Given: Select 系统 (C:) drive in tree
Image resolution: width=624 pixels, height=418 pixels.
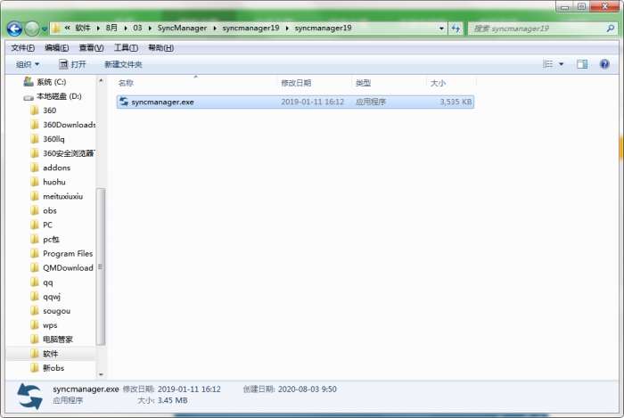Looking at the screenshot, I should click(52, 82).
